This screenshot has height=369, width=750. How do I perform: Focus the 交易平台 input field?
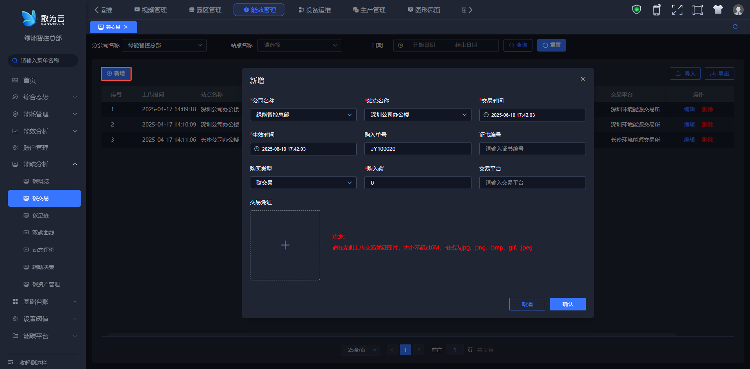click(532, 183)
